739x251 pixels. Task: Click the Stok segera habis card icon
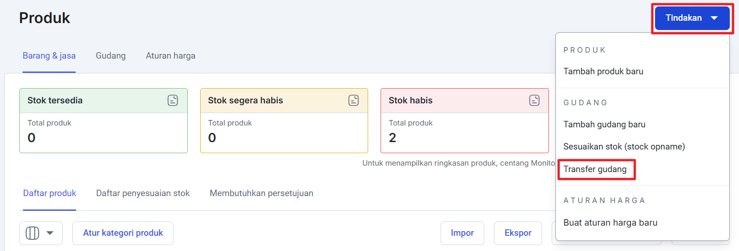(354, 100)
